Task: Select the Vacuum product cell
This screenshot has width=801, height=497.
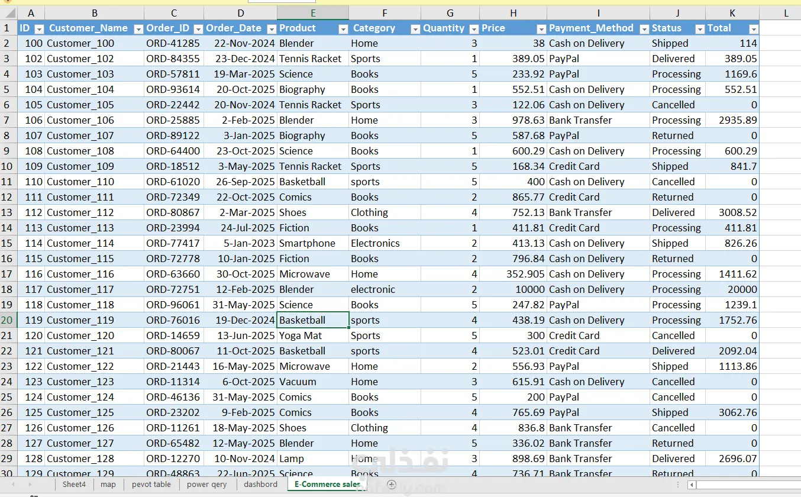Action: point(313,382)
